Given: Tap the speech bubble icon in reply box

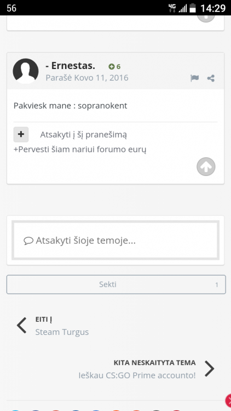Looking at the screenshot, I should 28,241.
